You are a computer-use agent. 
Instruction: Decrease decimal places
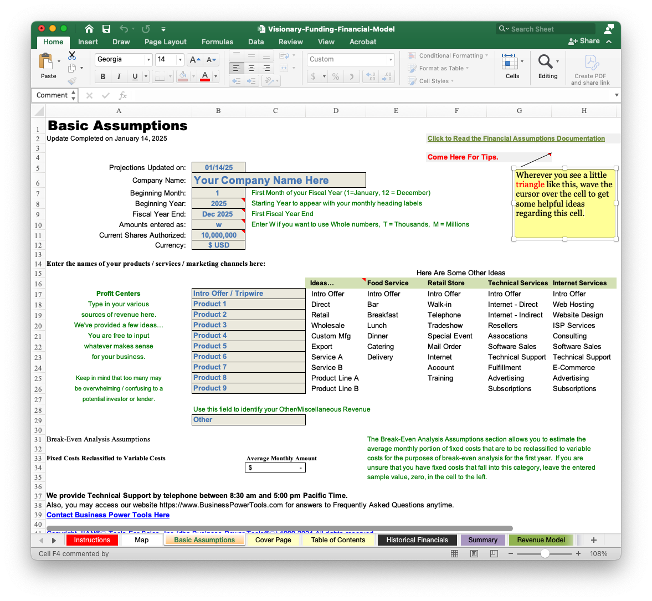pyautogui.click(x=387, y=76)
